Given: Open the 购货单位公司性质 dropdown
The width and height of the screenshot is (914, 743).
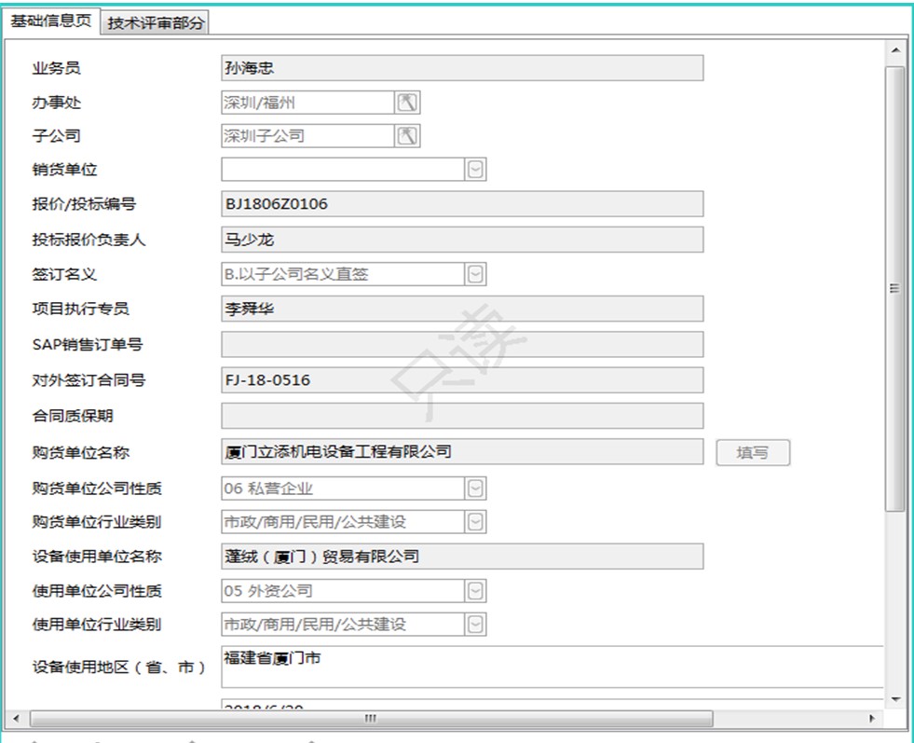Looking at the screenshot, I should (475, 488).
